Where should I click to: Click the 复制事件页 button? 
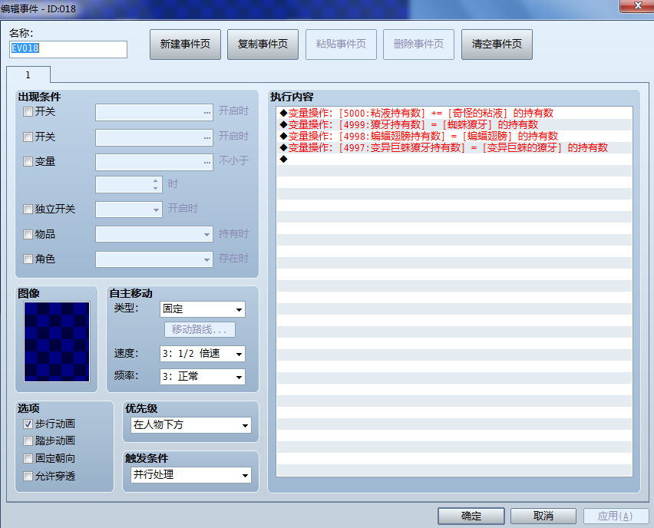[263, 45]
